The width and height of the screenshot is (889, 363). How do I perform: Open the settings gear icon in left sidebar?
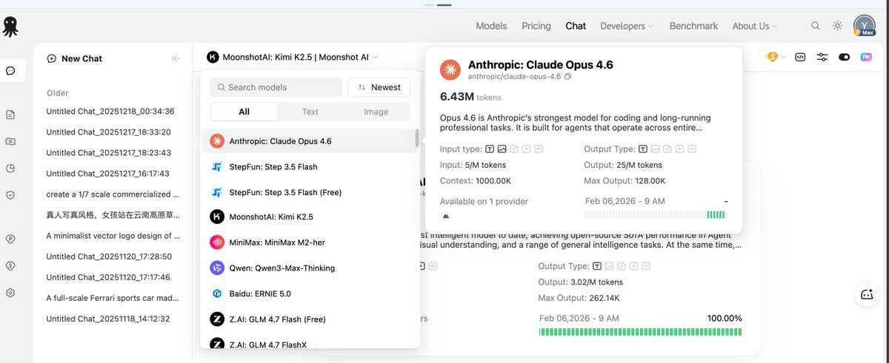coord(10,293)
